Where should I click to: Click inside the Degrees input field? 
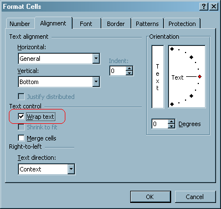click(160, 124)
